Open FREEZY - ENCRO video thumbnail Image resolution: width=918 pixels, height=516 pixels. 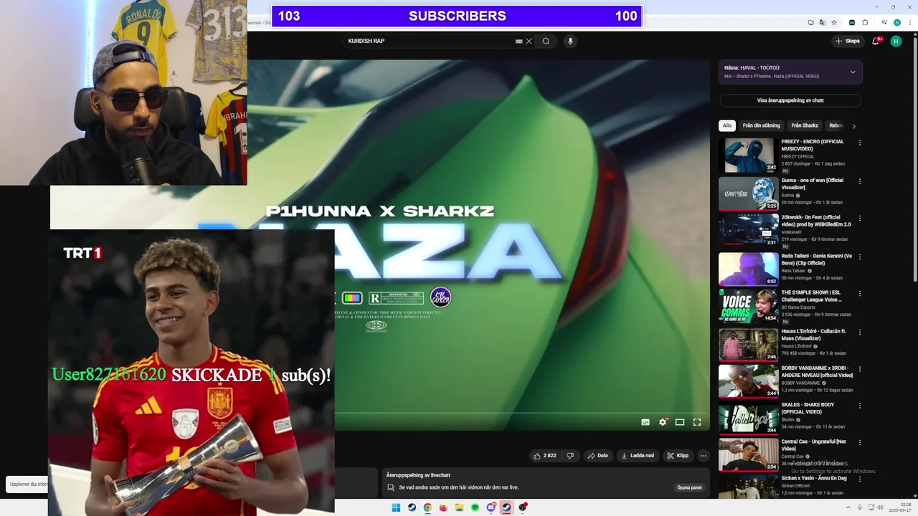(x=748, y=155)
